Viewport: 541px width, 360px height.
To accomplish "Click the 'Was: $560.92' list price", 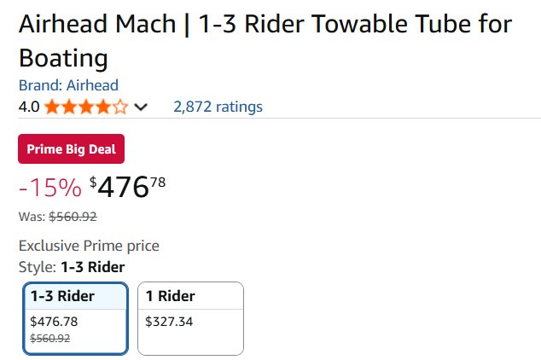I will pos(57,217).
